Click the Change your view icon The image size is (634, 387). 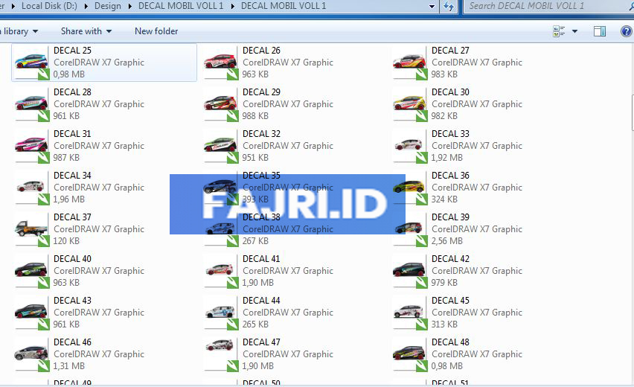pyautogui.click(x=559, y=31)
